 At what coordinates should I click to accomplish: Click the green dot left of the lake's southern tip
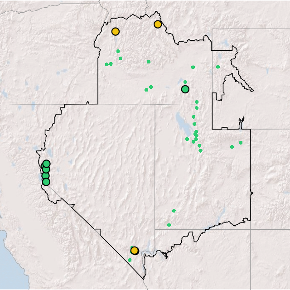pos(187,139)
